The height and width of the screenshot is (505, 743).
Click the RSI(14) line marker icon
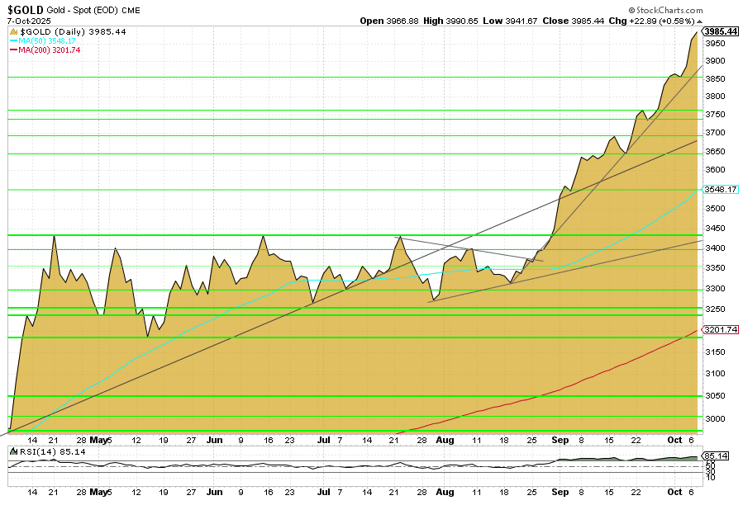(14, 451)
